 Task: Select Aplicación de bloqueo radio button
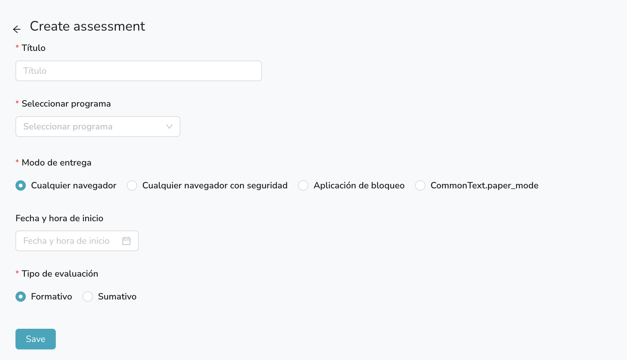(x=303, y=185)
